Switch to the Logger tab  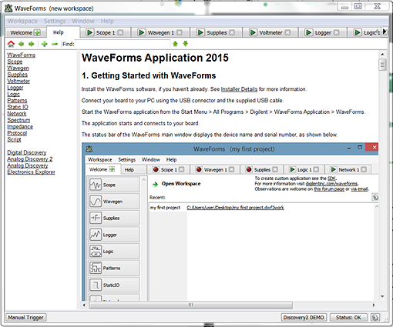tap(323, 32)
